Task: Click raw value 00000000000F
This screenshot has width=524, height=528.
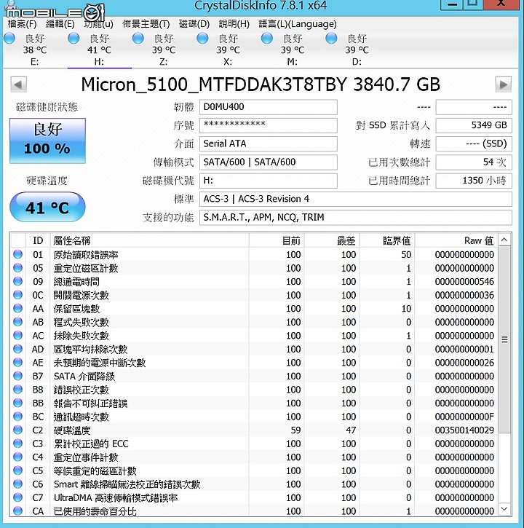Action: pyautogui.click(x=464, y=417)
